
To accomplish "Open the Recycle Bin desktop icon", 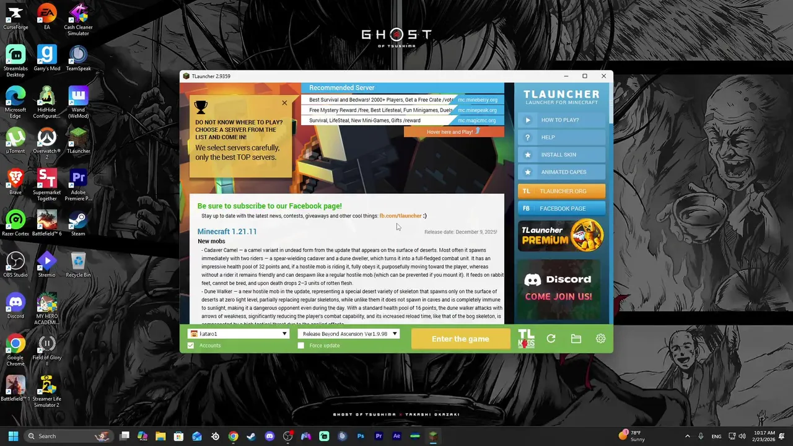I will [78, 265].
